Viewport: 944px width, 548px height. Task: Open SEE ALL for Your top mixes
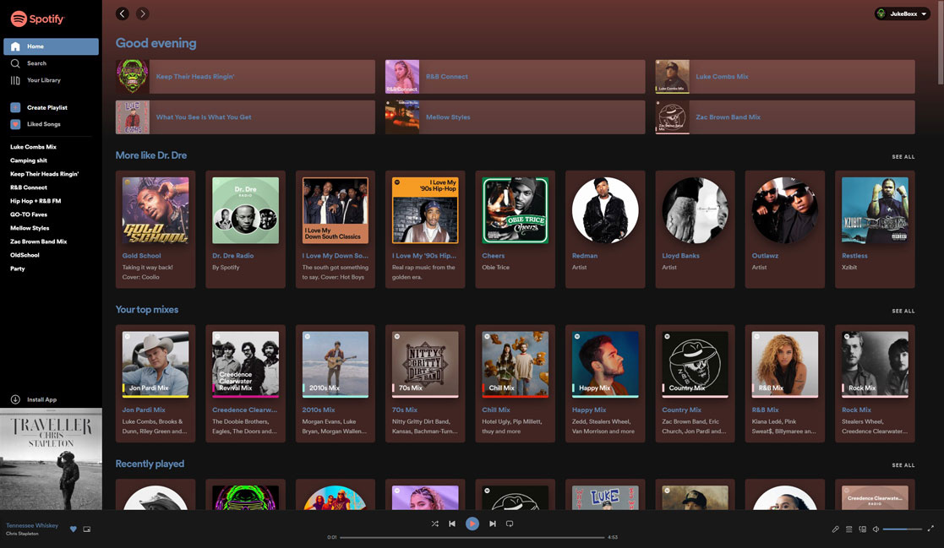(x=903, y=311)
